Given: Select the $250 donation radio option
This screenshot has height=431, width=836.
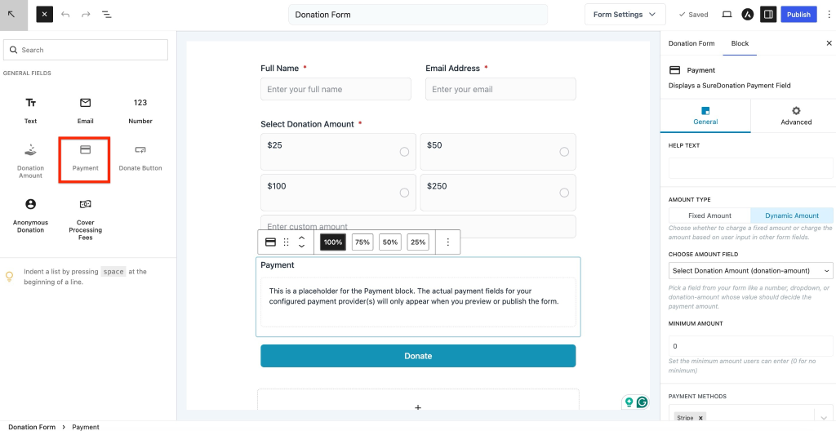Looking at the screenshot, I should click(x=564, y=193).
